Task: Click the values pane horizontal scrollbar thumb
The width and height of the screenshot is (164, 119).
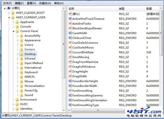Action: click(98, 110)
